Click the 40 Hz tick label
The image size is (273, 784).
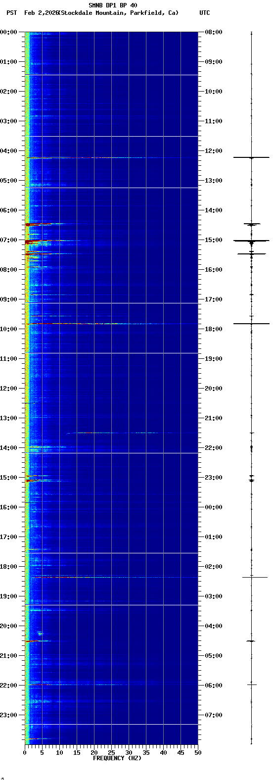pyautogui.click(x=163, y=753)
